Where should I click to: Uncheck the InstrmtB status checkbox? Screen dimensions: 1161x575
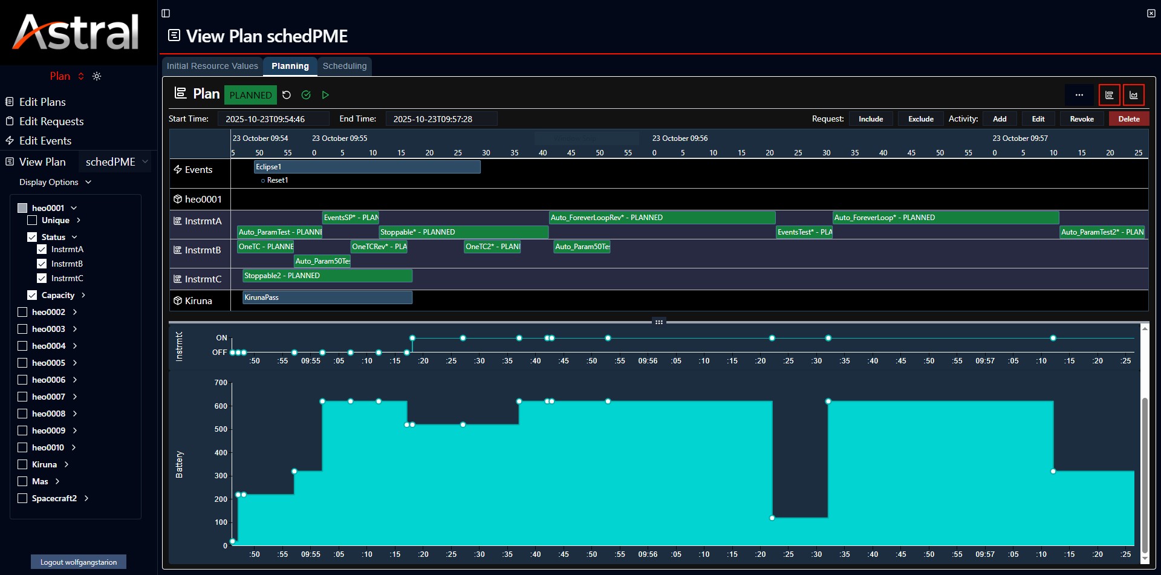pos(42,264)
